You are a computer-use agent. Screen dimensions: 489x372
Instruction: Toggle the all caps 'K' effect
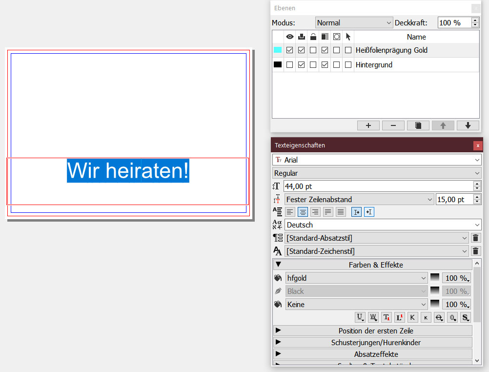pos(412,317)
